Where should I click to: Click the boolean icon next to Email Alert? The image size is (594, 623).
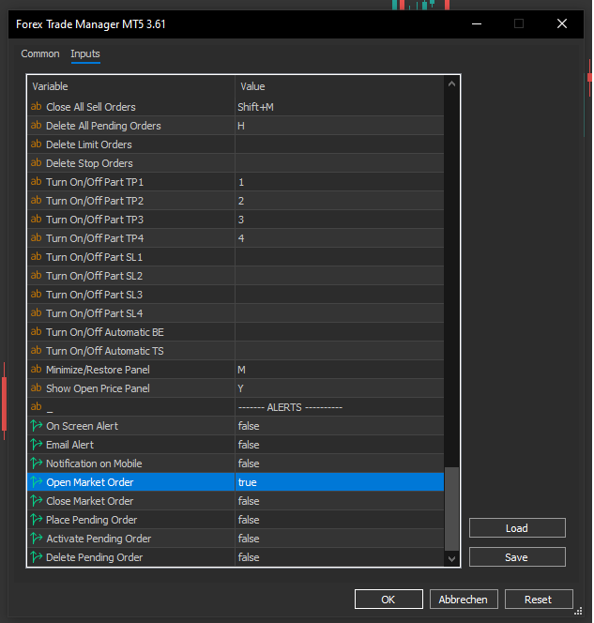pos(37,445)
